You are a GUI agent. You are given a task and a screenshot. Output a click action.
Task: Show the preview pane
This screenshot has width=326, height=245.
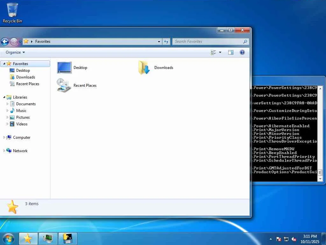(x=231, y=52)
